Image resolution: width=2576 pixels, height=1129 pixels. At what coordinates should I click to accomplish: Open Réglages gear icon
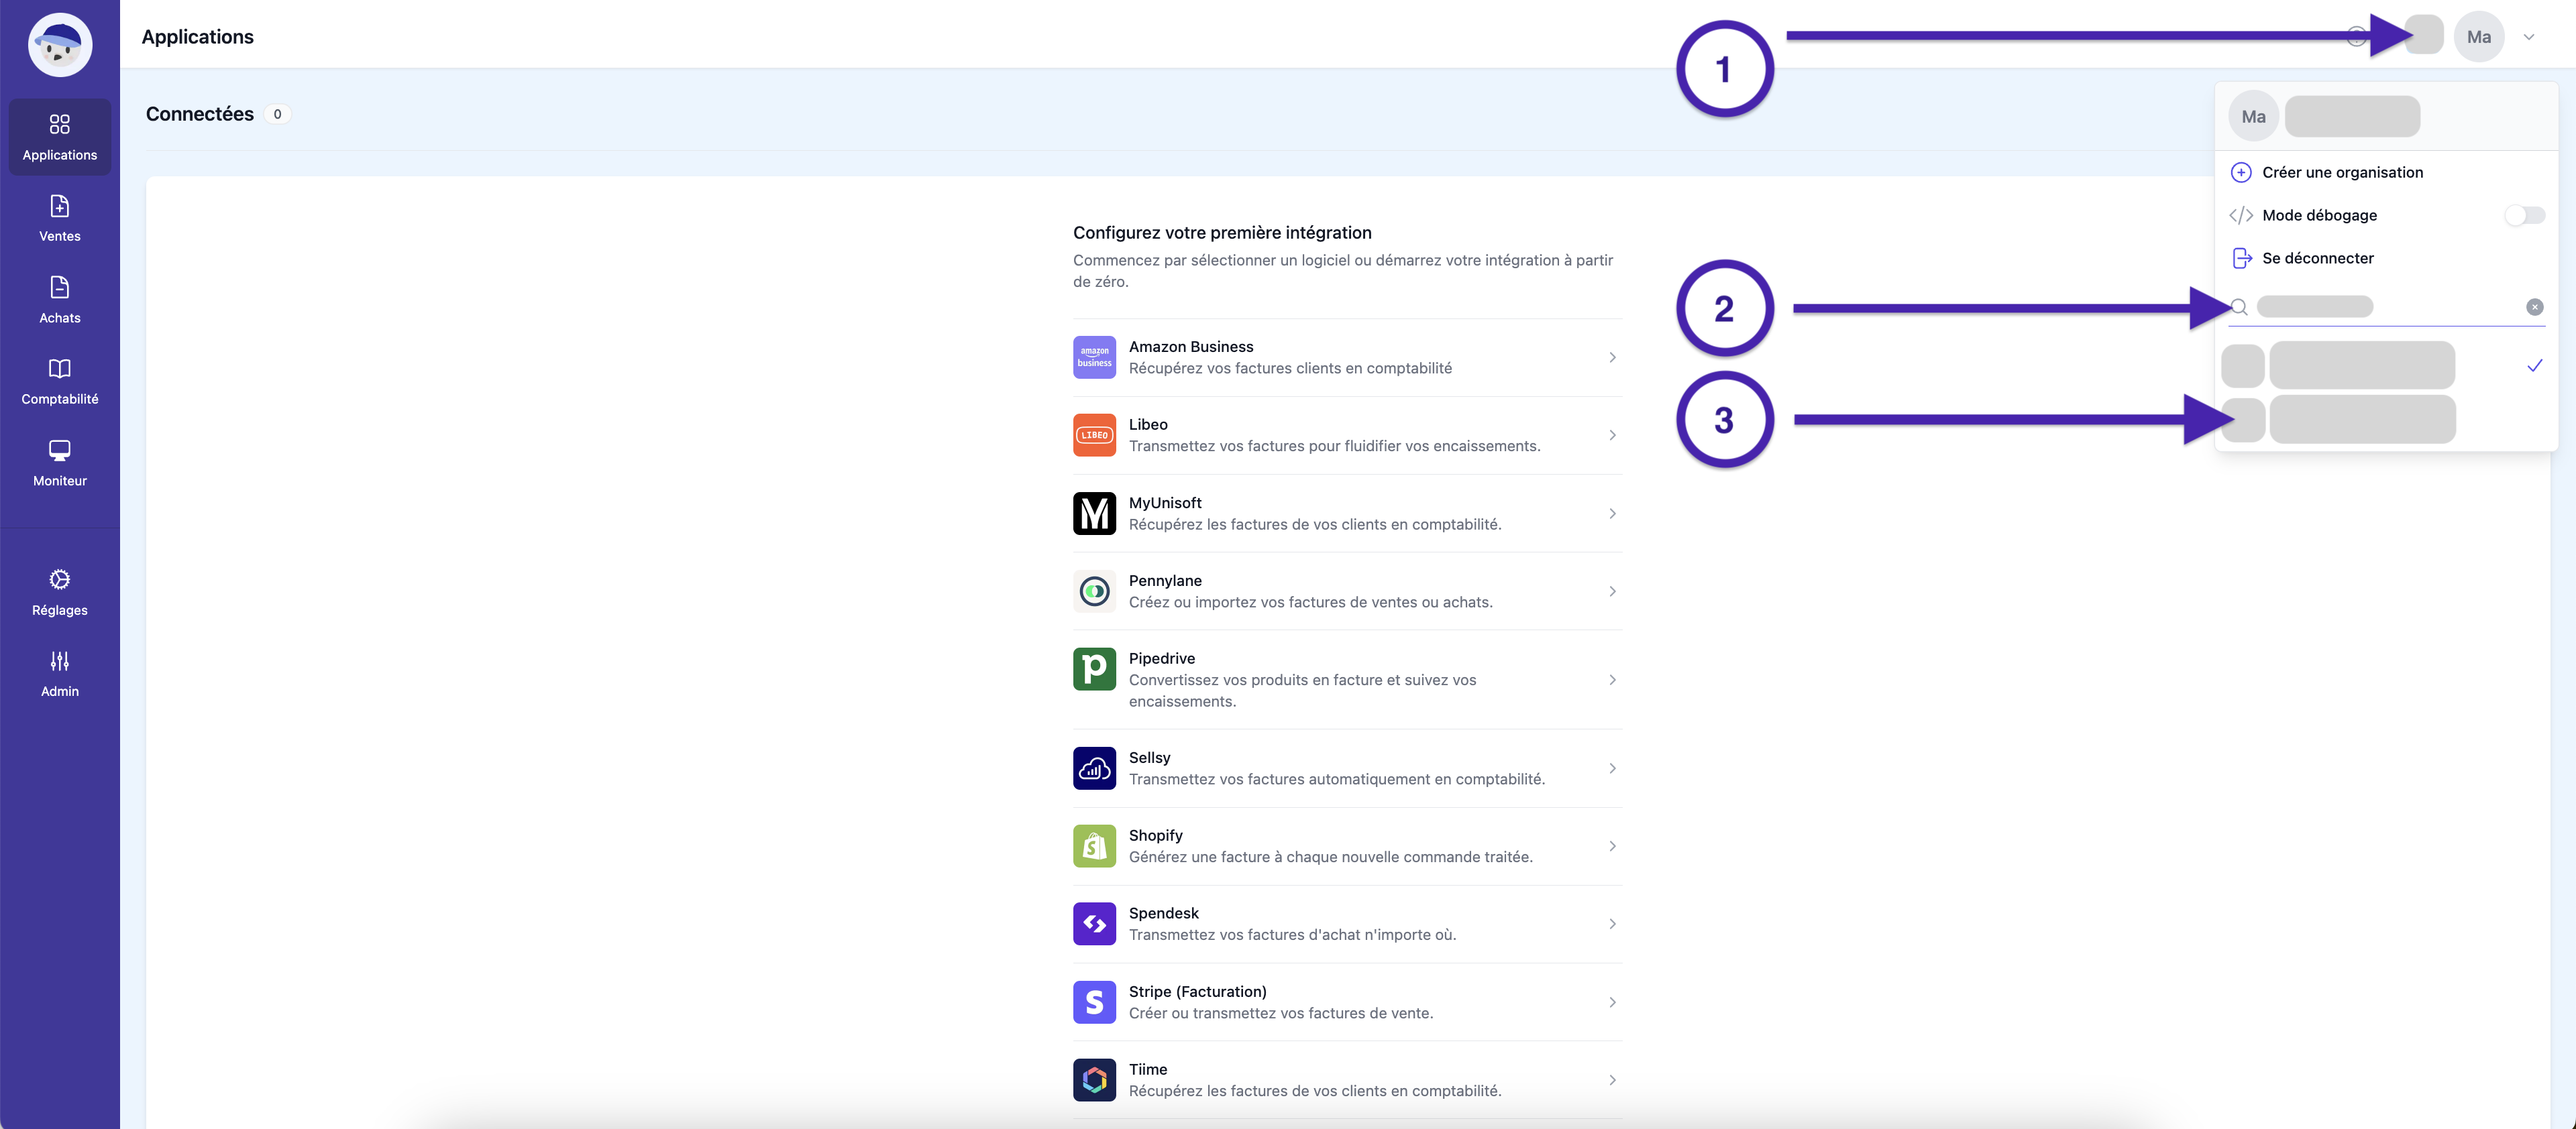59,579
